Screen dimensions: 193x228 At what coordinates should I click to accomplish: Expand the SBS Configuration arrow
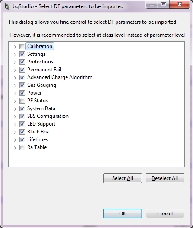(x=15, y=117)
